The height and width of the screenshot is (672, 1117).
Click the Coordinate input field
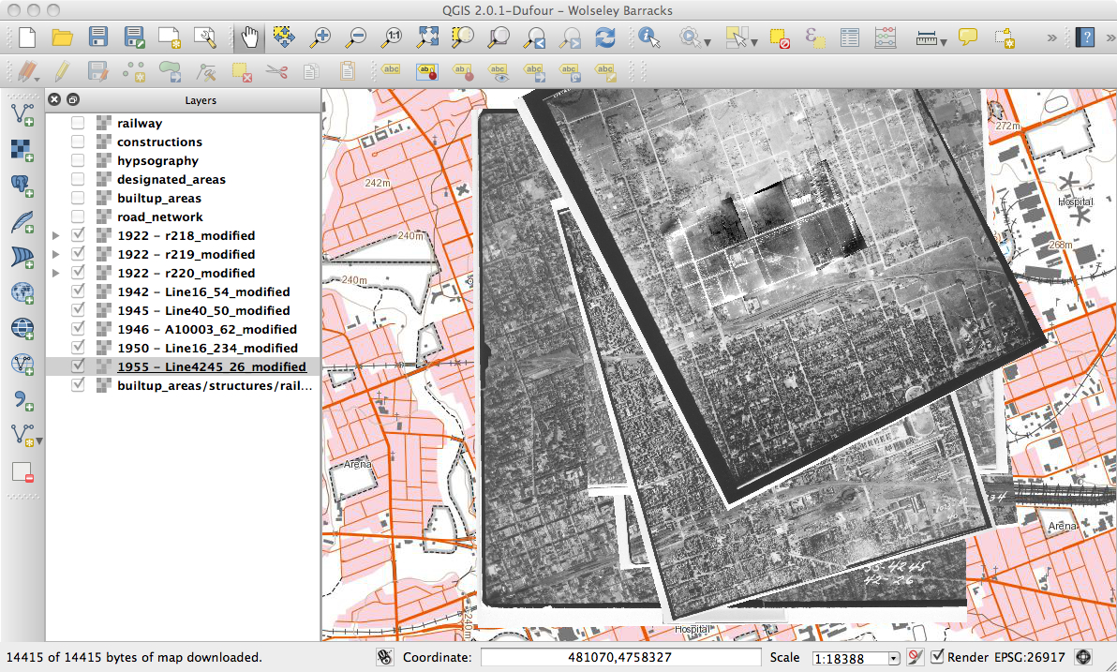coord(619,657)
